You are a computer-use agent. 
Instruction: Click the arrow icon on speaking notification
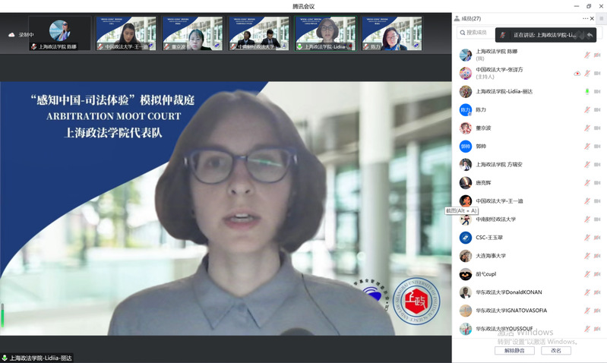590,35
